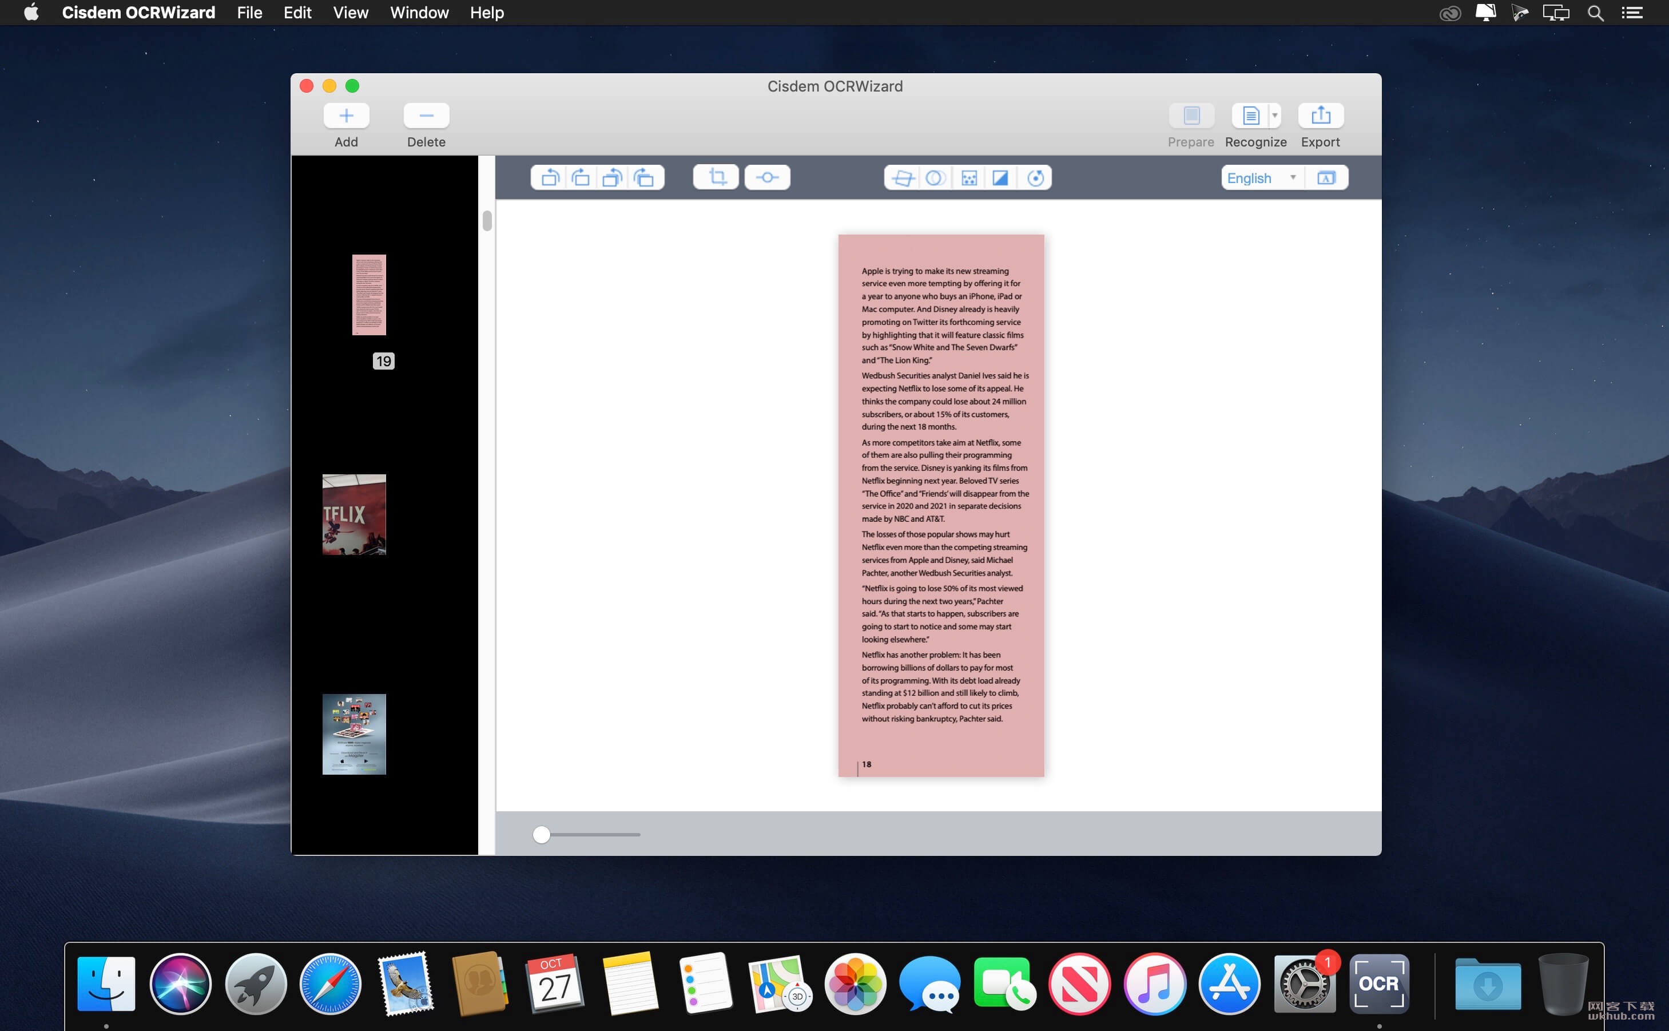Viewport: 1669px width, 1031px height.
Task: Open the Cisdem OCRWizard application menu
Action: [138, 12]
